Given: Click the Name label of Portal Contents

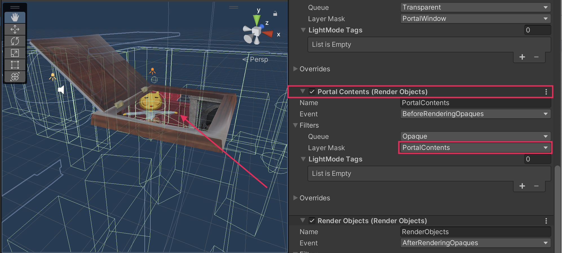Looking at the screenshot, I should coord(309,103).
